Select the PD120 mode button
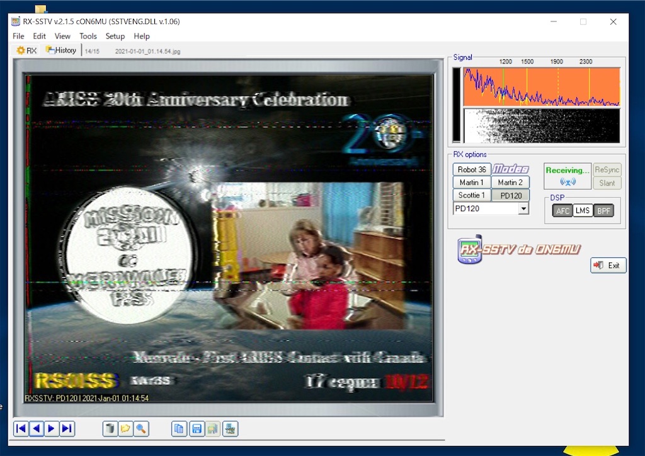The height and width of the screenshot is (456, 645). click(510, 196)
